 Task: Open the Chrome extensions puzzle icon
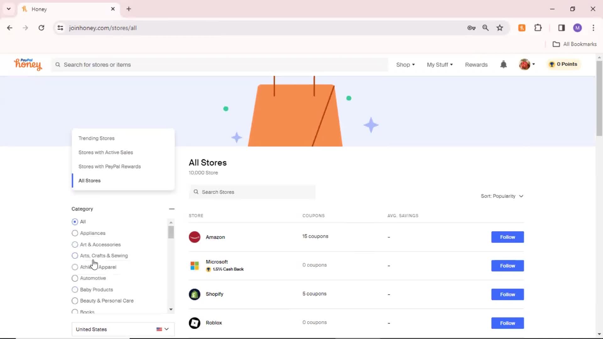(x=538, y=28)
